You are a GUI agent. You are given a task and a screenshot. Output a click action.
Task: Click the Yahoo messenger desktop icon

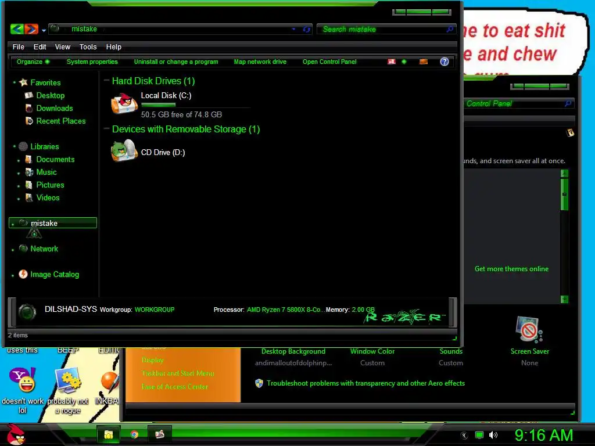click(23, 380)
